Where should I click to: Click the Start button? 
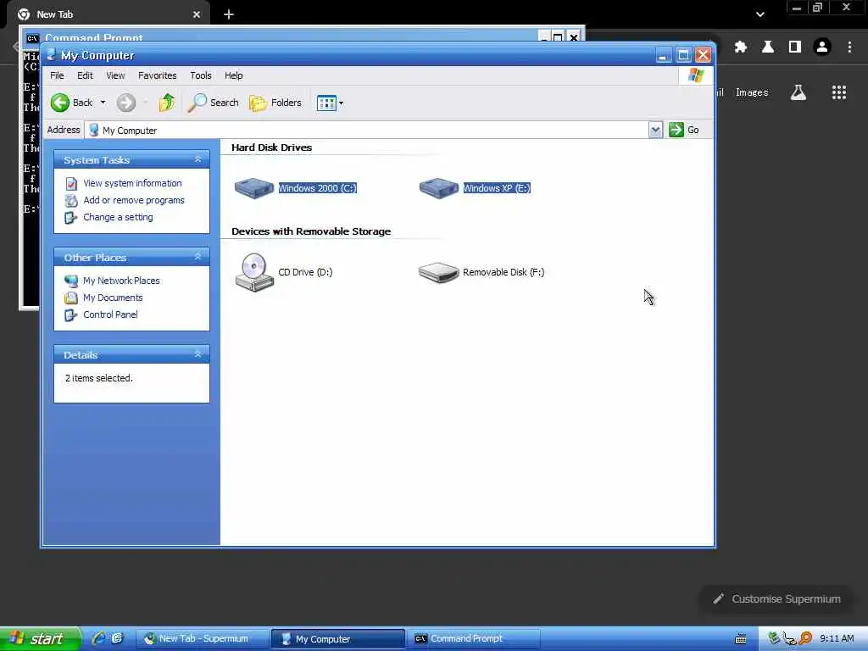pyautogui.click(x=40, y=639)
